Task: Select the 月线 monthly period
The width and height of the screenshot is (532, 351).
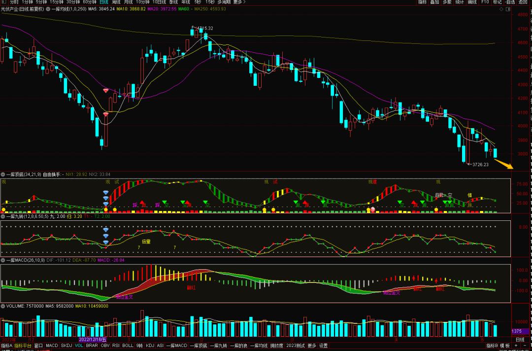Action: pos(128,2)
